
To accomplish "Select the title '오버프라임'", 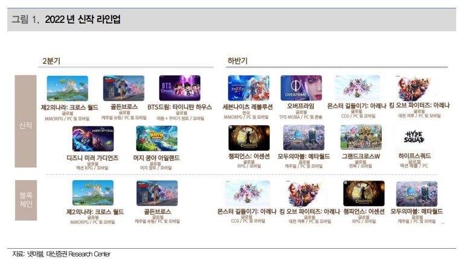I will click(x=300, y=106).
